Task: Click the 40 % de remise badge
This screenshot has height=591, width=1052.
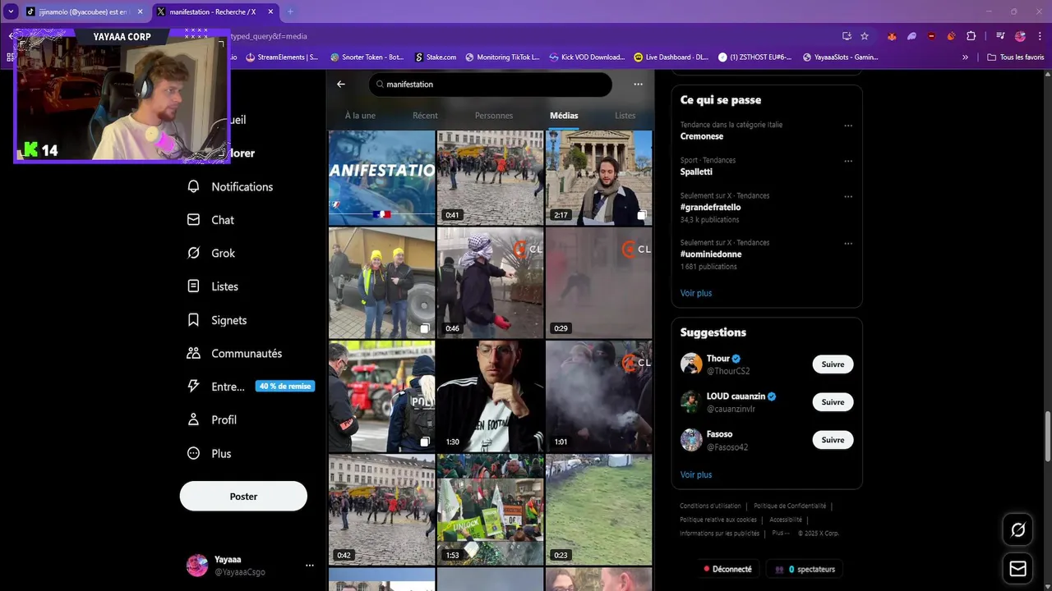Action: click(x=285, y=386)
